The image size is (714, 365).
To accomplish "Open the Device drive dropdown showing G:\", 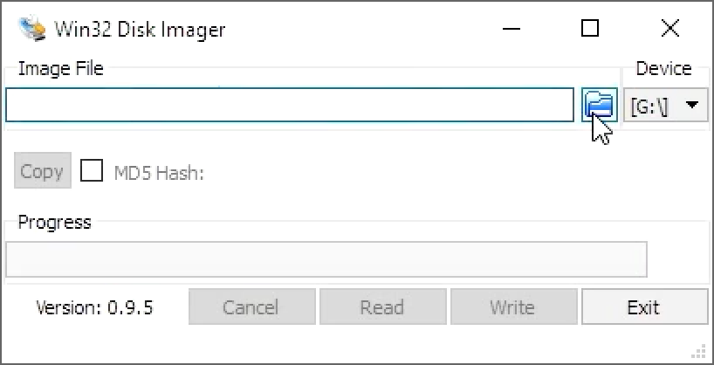I will (665, 106).
